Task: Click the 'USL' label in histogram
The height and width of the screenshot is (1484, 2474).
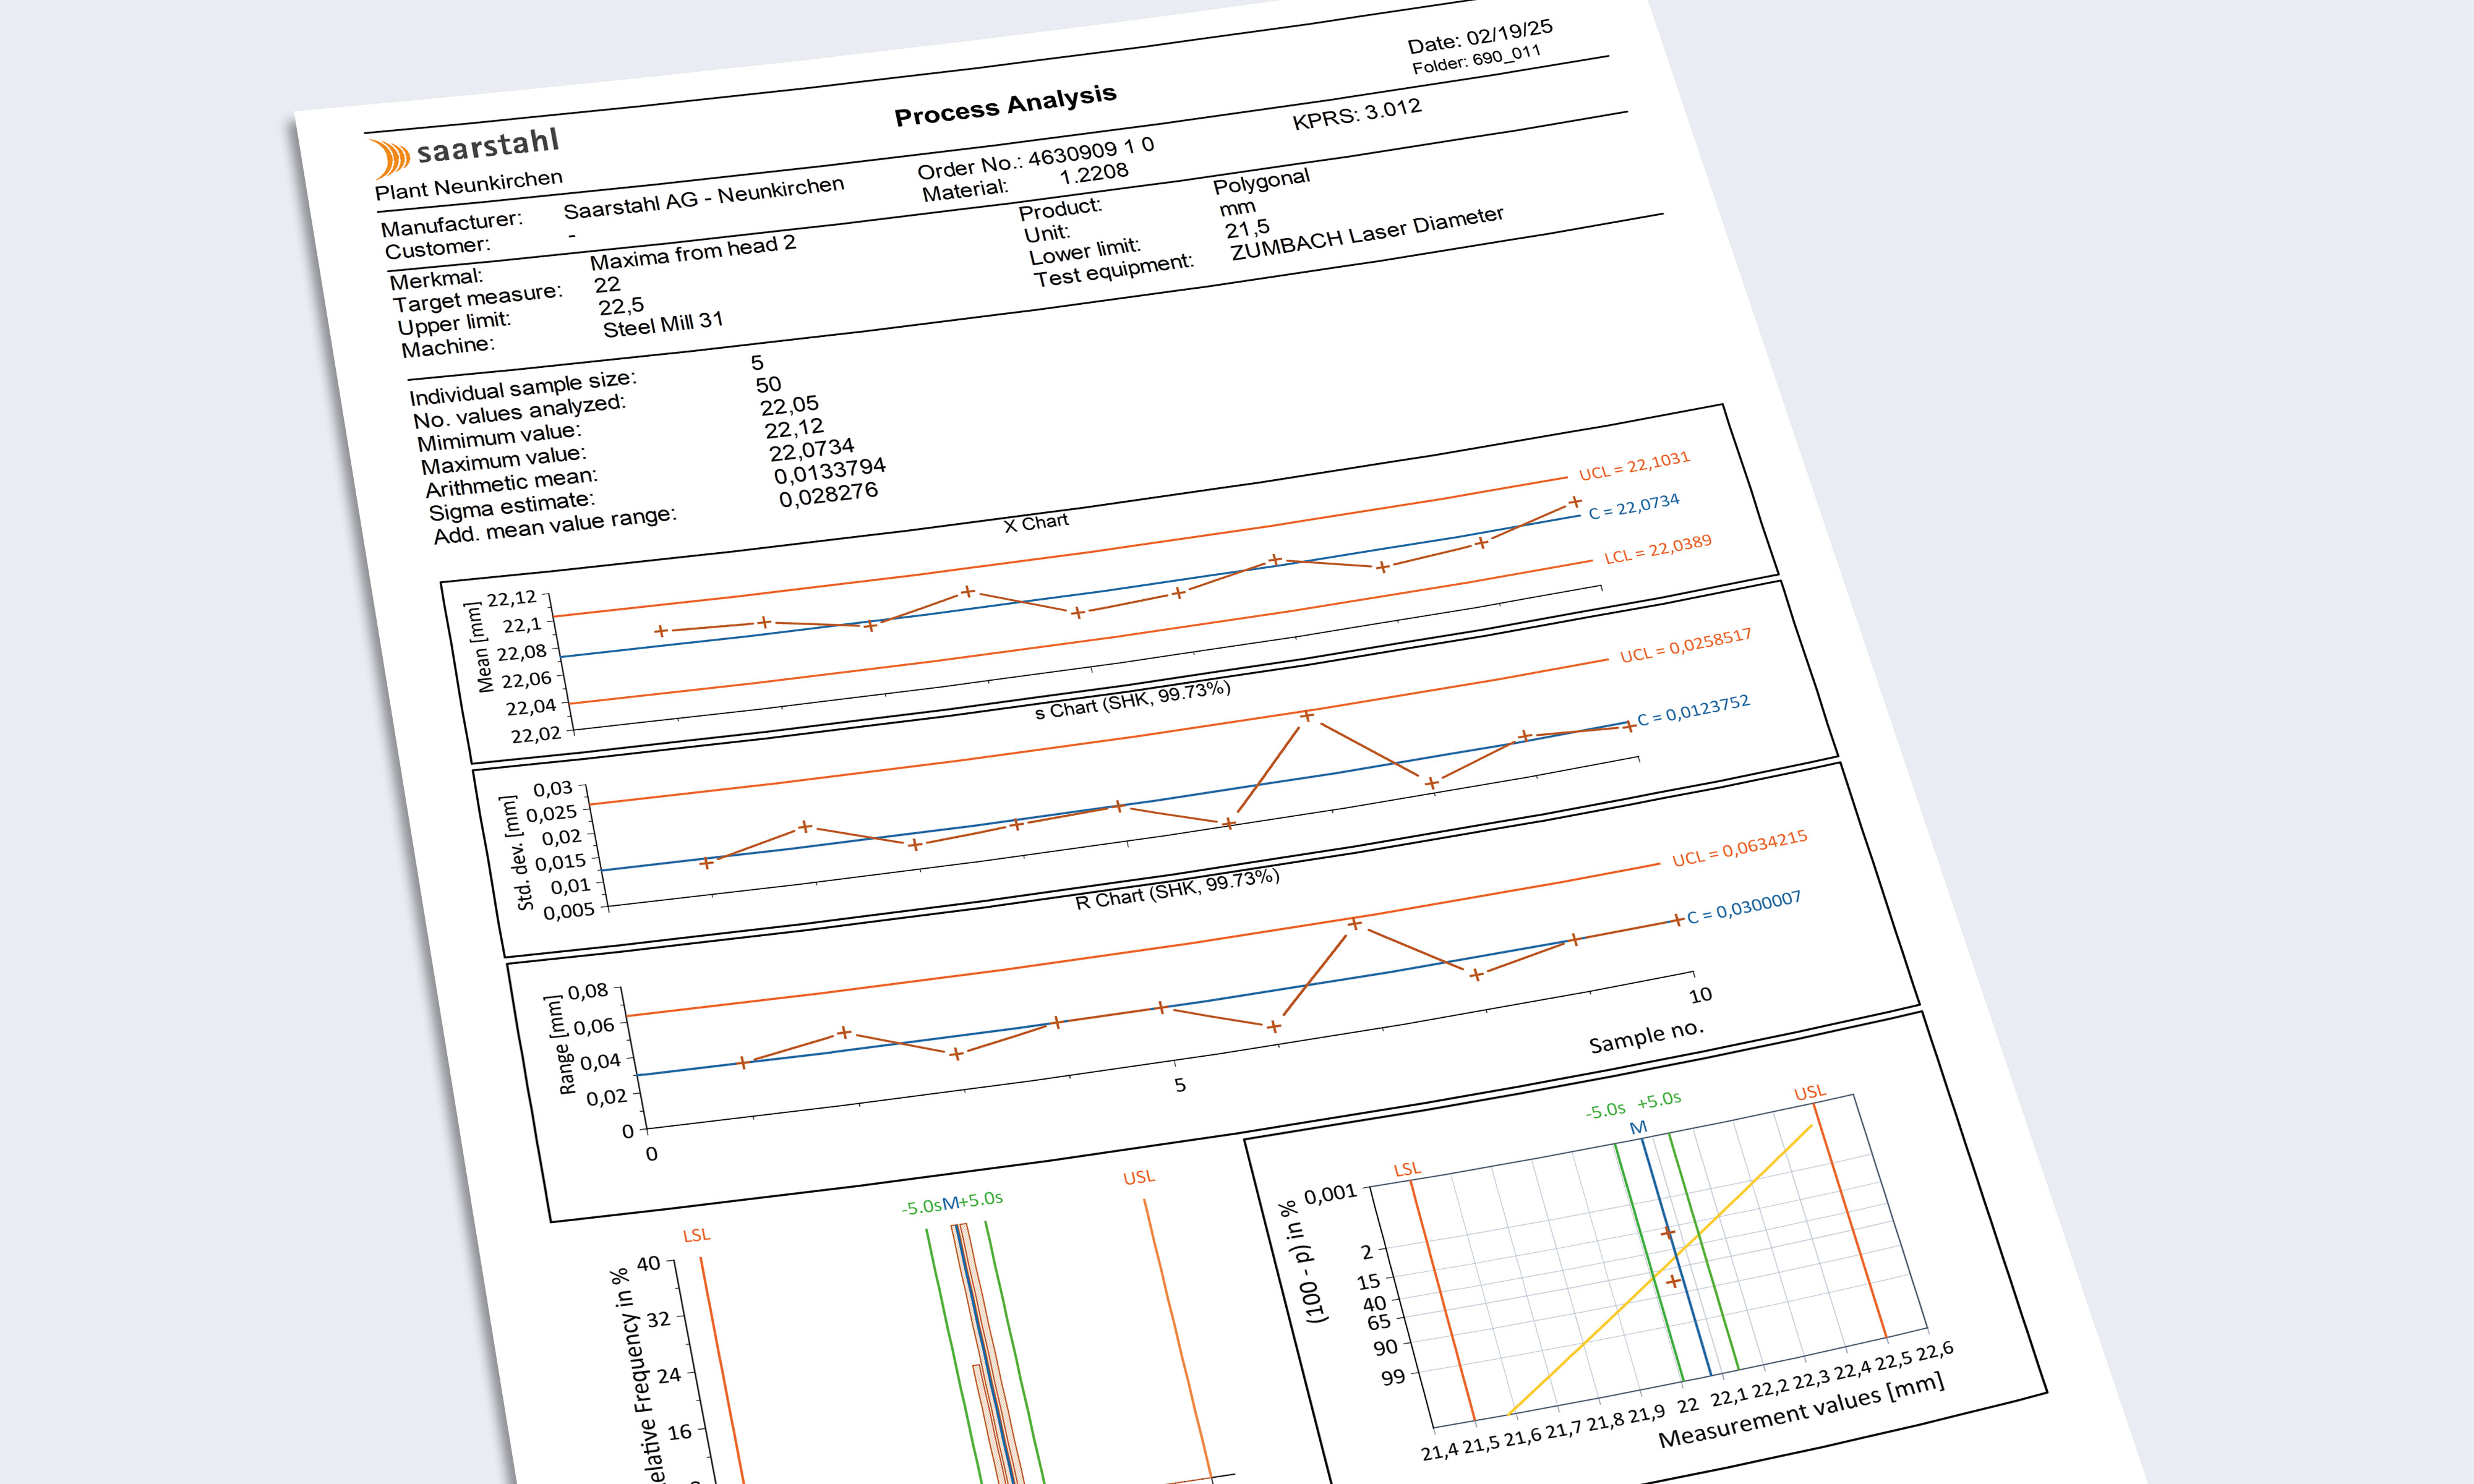Action: pos(1139,1178)
